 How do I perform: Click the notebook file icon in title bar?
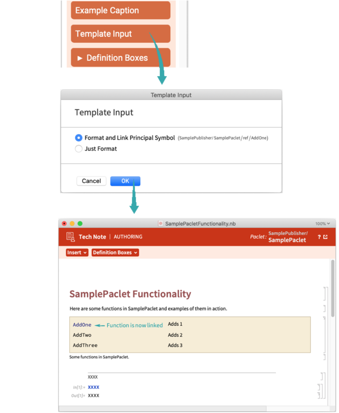160,223
